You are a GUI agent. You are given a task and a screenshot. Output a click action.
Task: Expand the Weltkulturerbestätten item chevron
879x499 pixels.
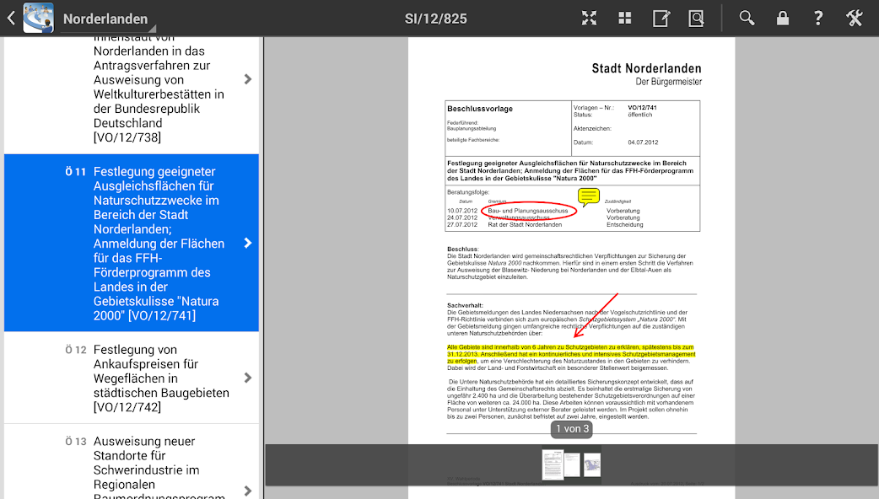248,79
